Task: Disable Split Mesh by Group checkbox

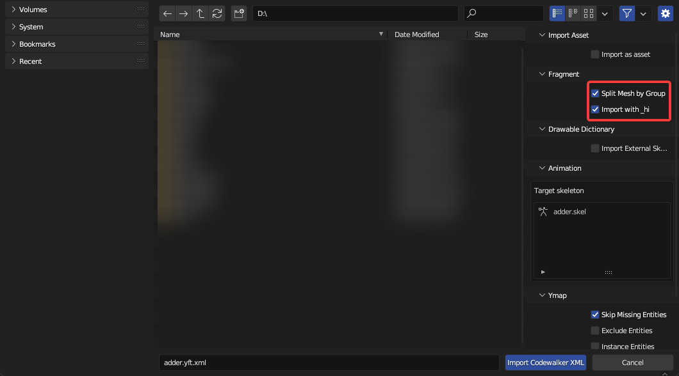Action: coord(595,93)
